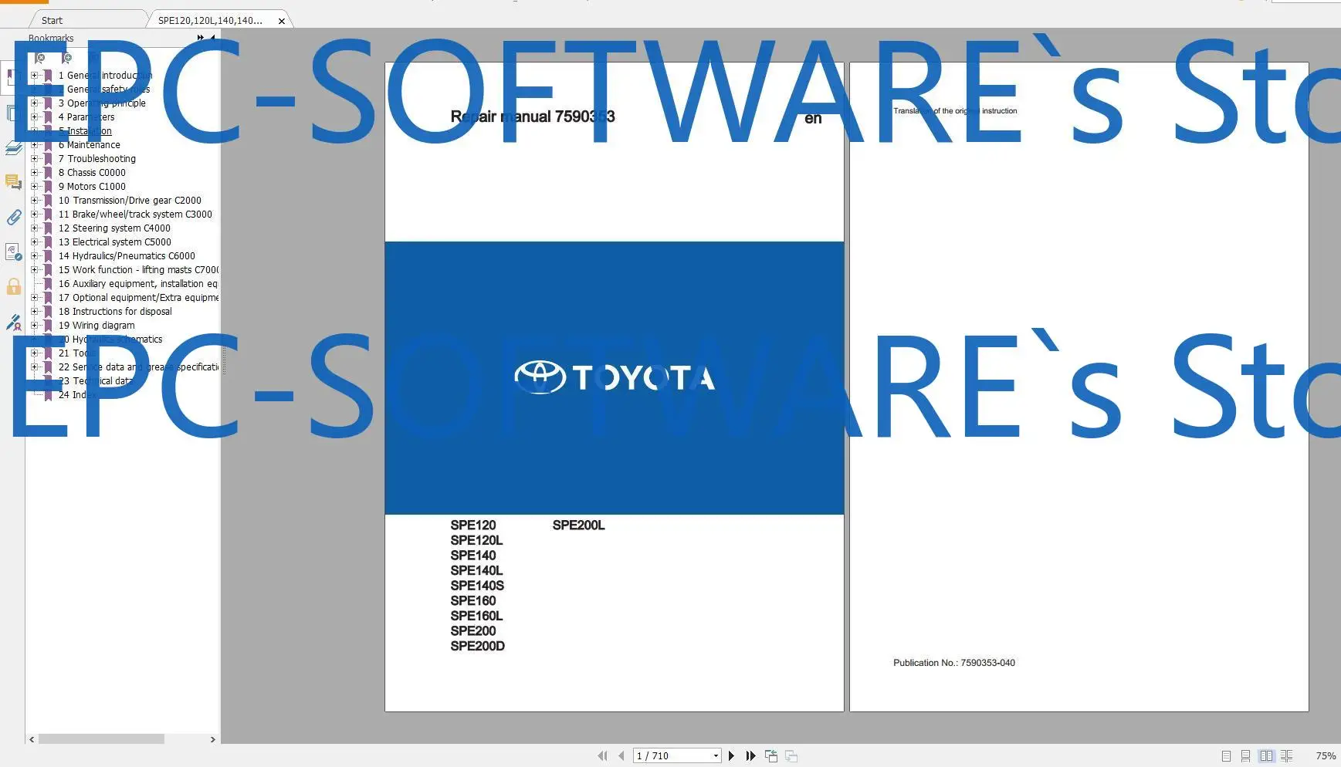
Task: Open bookmark 9 Motors C1000
Action: [92, 187]
